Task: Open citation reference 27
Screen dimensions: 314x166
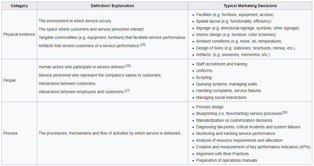Action: tap(127, 91)
